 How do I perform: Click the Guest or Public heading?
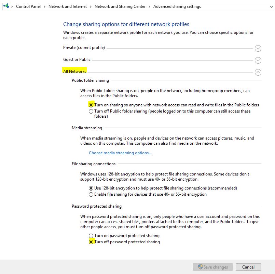pos(77,60)
